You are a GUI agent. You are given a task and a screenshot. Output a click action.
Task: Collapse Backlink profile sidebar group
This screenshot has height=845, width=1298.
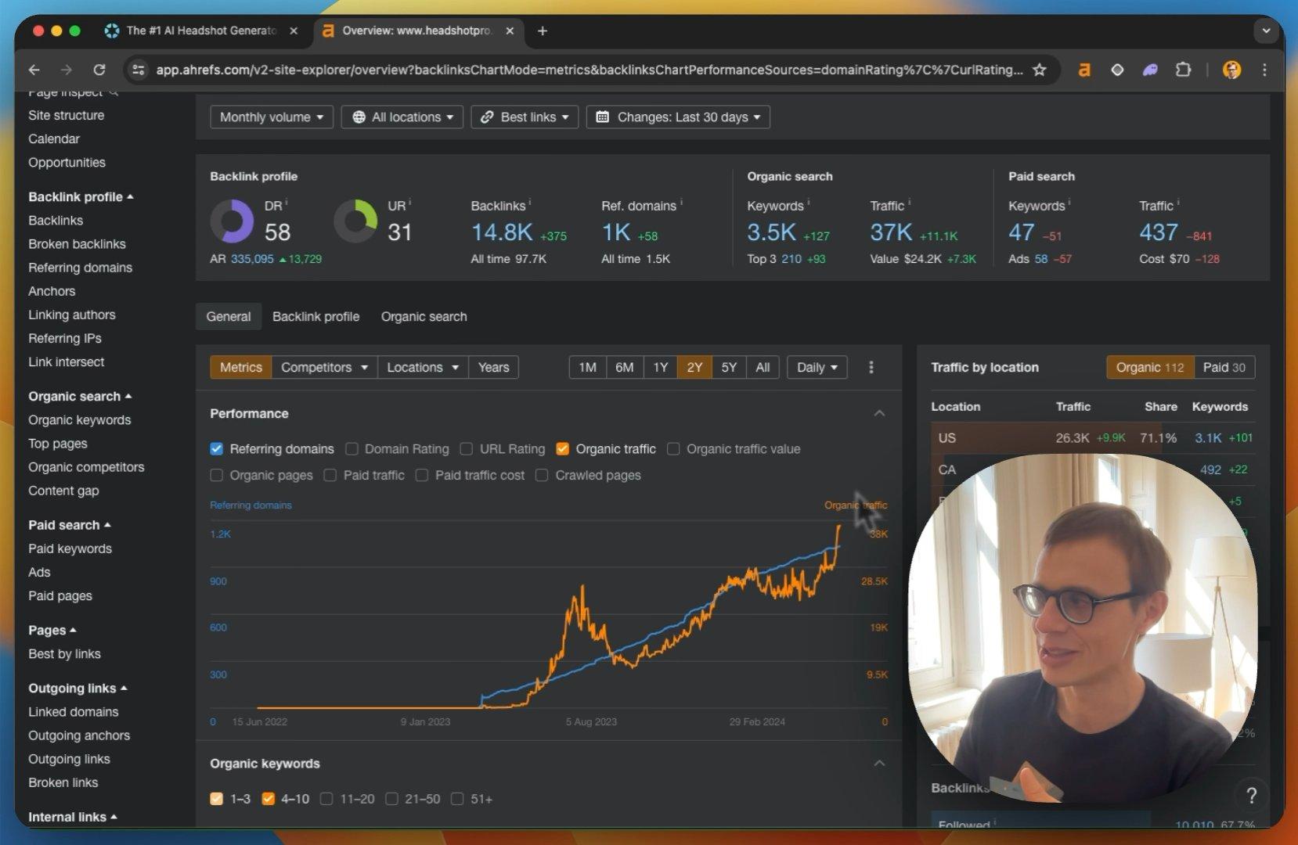[x=81, y=196]
